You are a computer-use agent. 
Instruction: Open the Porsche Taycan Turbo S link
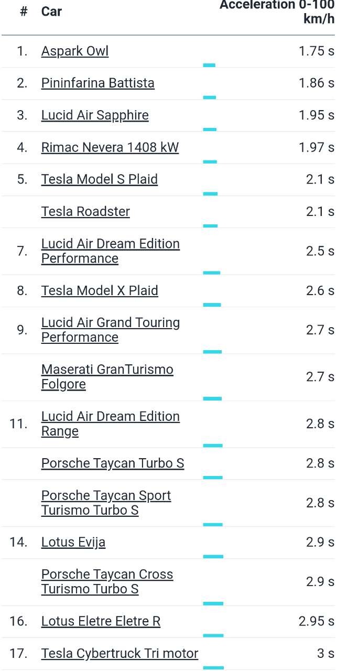tap(113, 463)
